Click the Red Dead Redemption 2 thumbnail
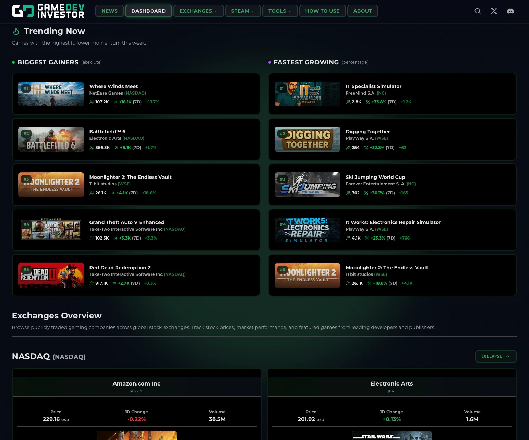Screen dimensions: 529x440 [51, 275]
